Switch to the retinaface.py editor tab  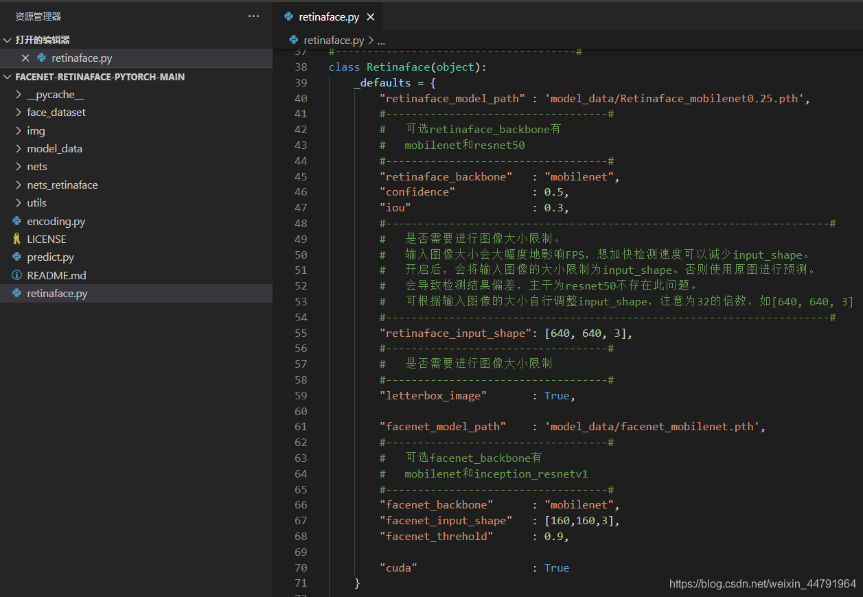(x=329, y=17)
